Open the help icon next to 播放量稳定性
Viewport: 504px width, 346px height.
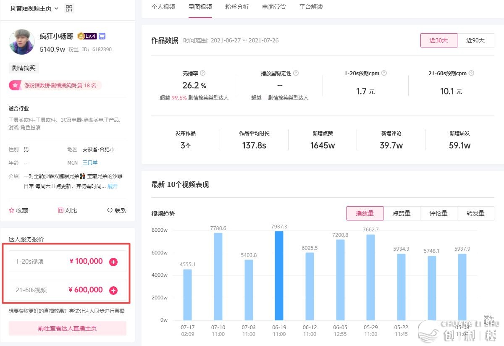[x=296, y=73]
